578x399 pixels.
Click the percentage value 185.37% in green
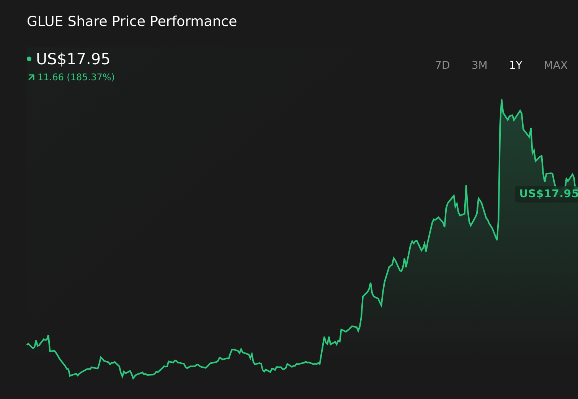coord(91,78)
